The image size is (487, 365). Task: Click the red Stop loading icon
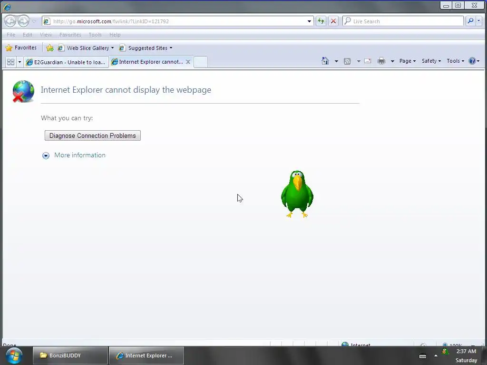[x=333, y=21]
